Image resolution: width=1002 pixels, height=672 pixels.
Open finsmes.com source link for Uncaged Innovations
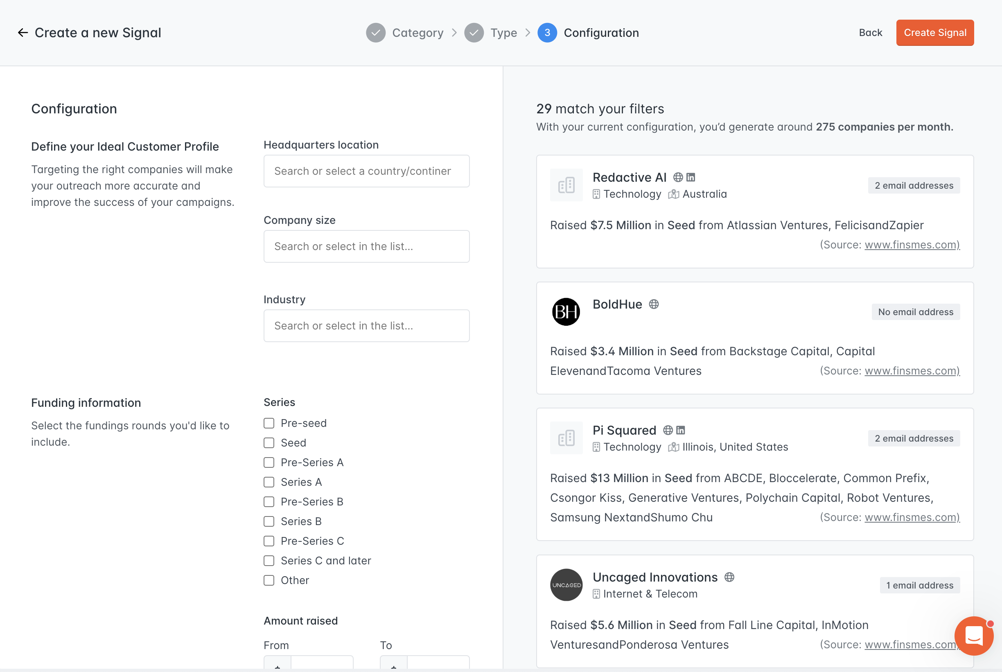[912, 645]
